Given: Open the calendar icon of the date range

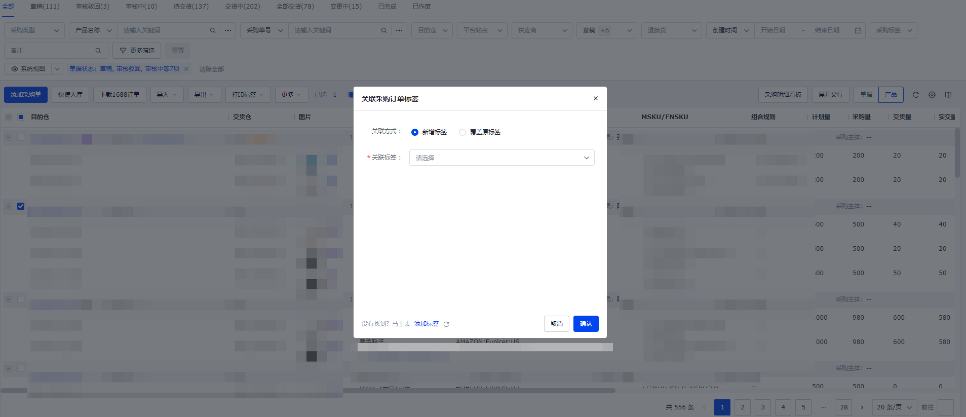Looking at the screenshot, I should (858, 30).
